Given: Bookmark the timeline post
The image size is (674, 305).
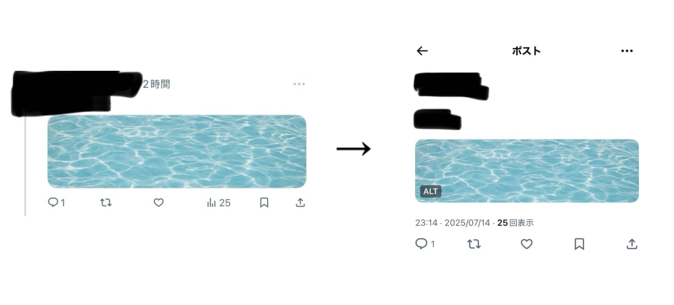Looking at the screenshot, I should (x=264, y=202).
